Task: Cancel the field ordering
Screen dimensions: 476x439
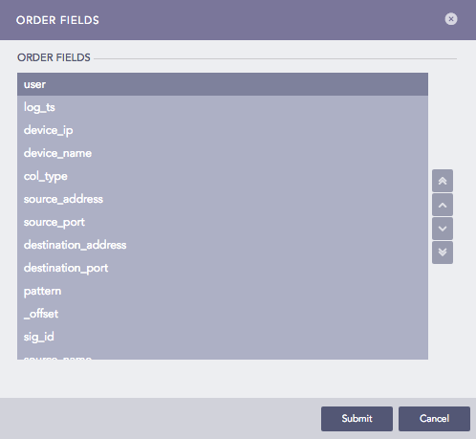Action: pyautogui.click(x=434, y=419)
